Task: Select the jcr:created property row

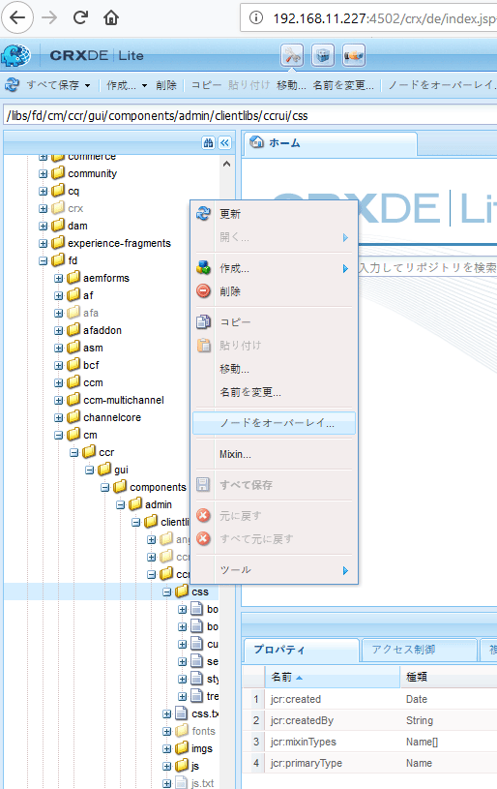Action: pos(370,699)
